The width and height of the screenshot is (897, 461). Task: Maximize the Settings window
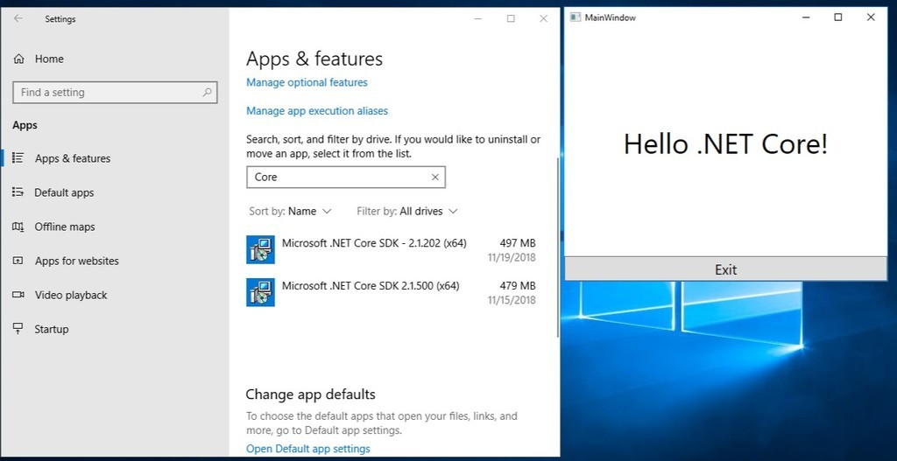click(x=511, y=19)
